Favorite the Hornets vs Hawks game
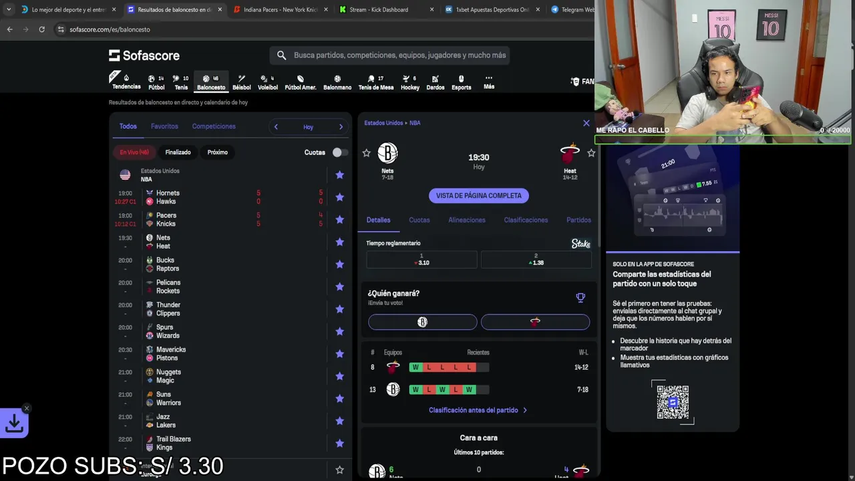Screen dimensions: 855x481 pos(339,197)
